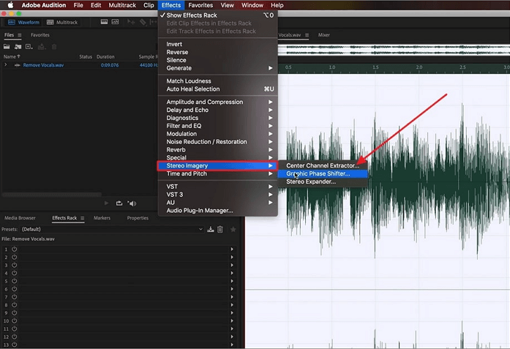510x349 pixels.
Task: Click the horizontal scrollbar under Files list
Action: 52,195
